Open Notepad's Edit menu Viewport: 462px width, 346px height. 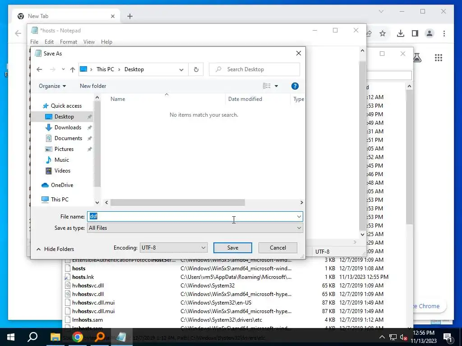[49, 42]
